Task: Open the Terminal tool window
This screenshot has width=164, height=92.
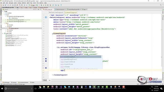Action: pyautogui.click(x=14, y=82)
